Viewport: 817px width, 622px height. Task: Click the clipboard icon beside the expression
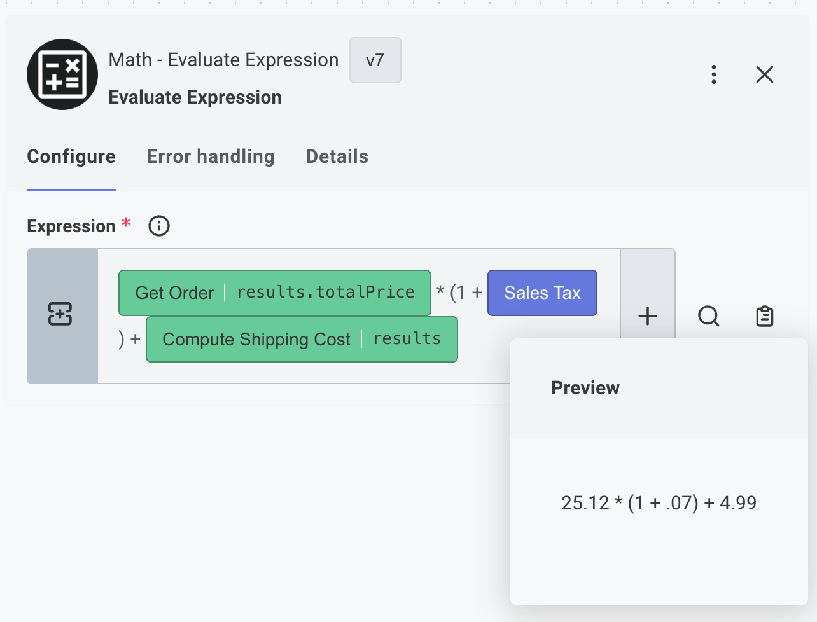[x=764, y=316]
